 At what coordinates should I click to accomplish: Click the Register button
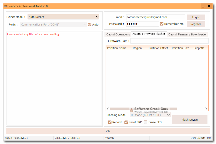(x=196, y=24)
